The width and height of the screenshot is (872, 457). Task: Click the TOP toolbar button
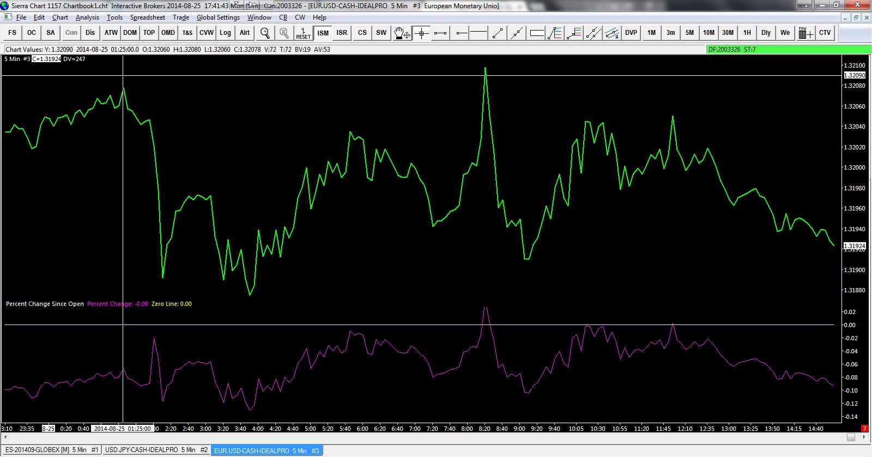149,33
